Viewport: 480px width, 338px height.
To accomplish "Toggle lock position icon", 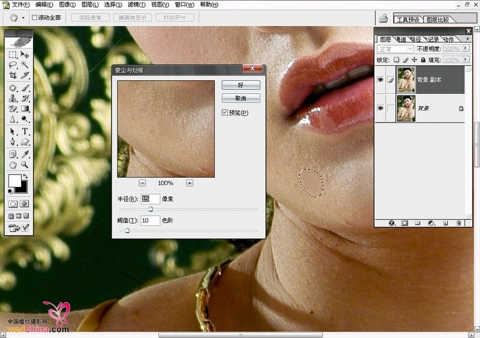I will tap(414, 60).
